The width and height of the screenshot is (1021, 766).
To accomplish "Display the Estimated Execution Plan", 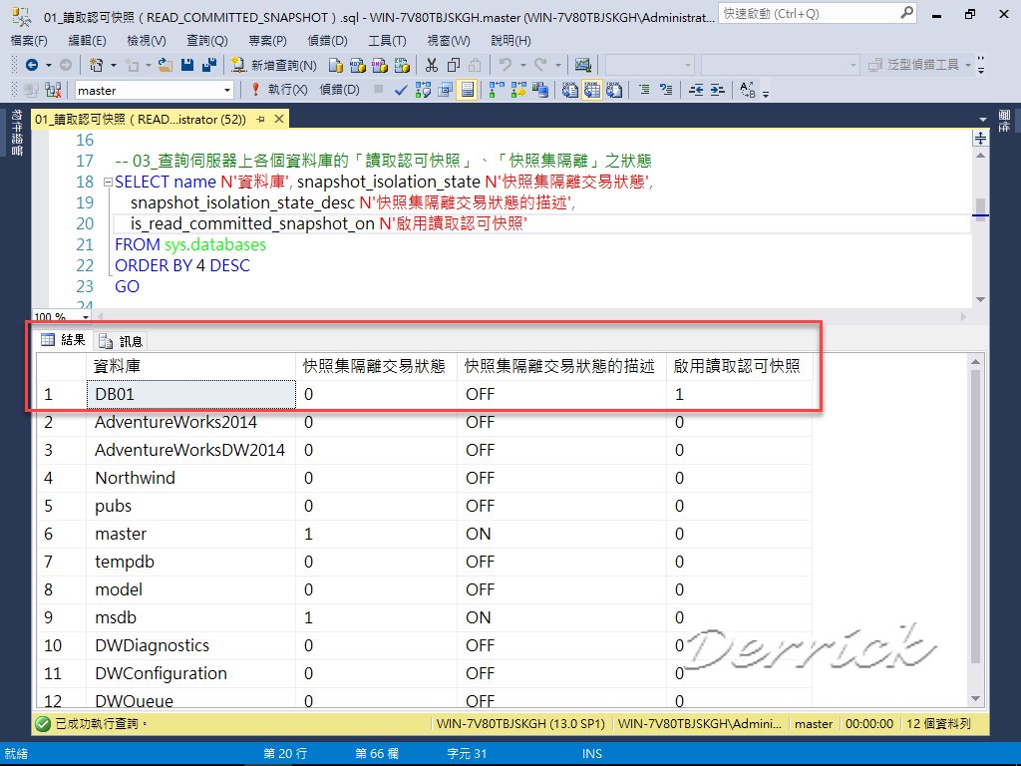I will [x=423, y=90].
